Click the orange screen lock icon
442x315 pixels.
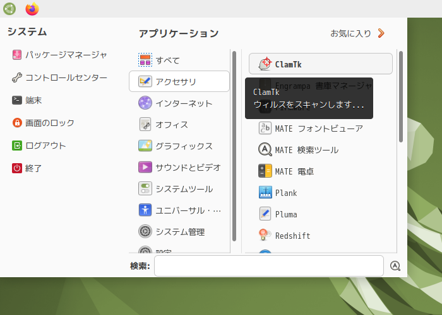coord(17,123)
